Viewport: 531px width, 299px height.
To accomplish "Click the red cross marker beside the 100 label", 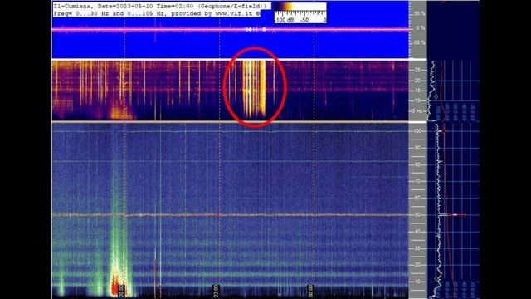I will tap(444, 130).
